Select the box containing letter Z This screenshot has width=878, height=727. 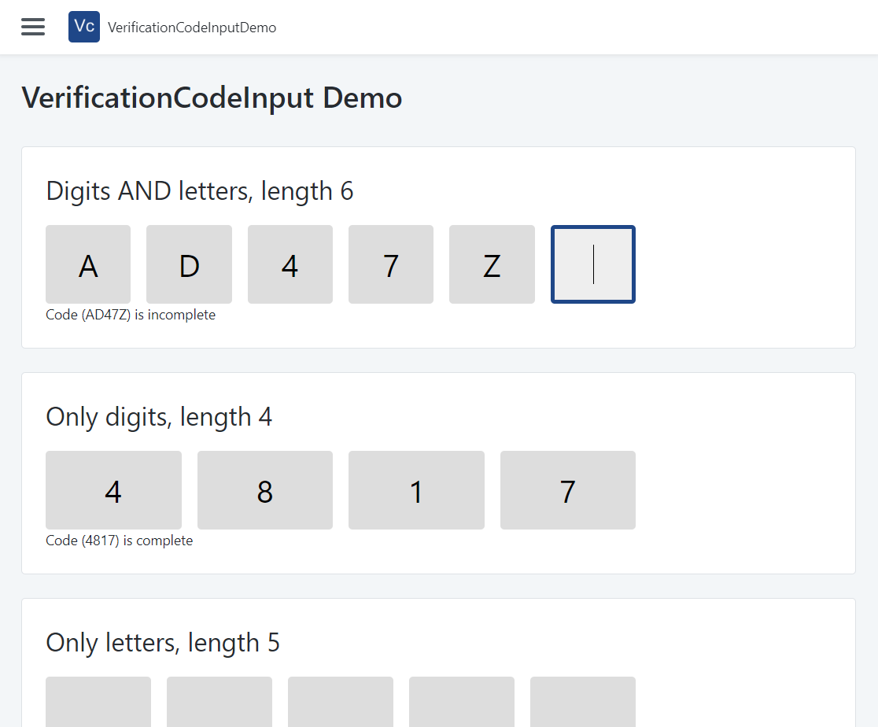(x=492, y=264)
